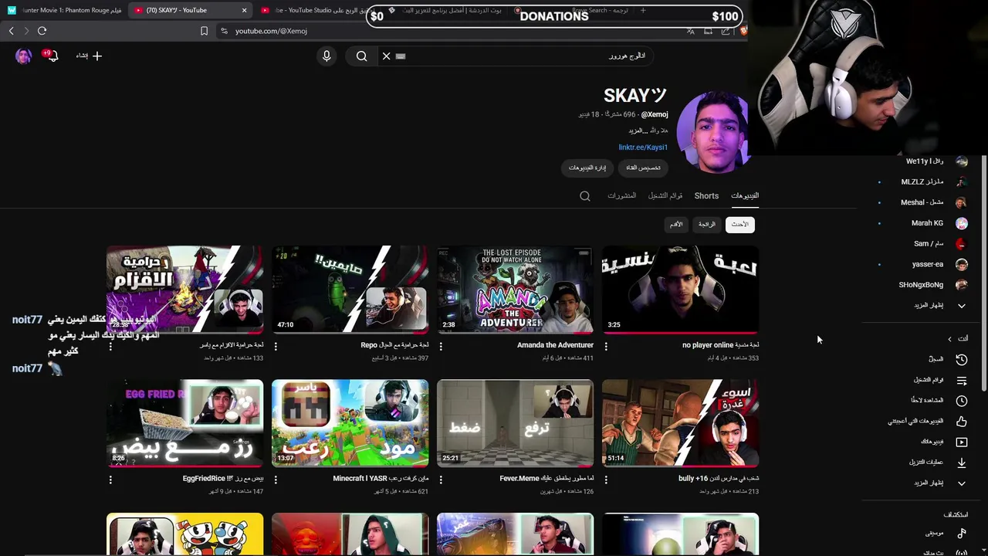The image size is (988, 556).
Task: Open the Amanda the Adventurer video thumbnail
Action: click(515, 290)
